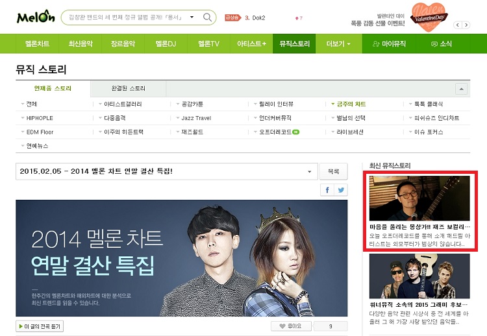Go to 소식 news
Viewport: 487px width, 336px height.
(x=442, y=43)
